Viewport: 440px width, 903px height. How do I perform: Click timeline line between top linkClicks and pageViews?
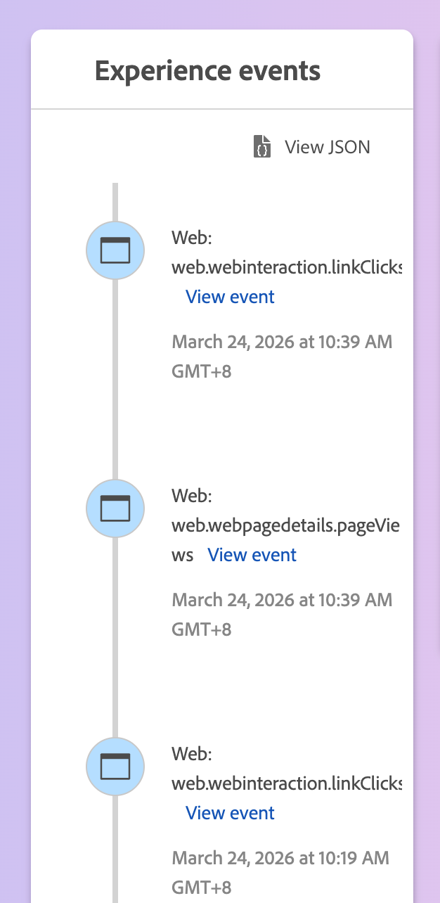[x=115, y=380]
